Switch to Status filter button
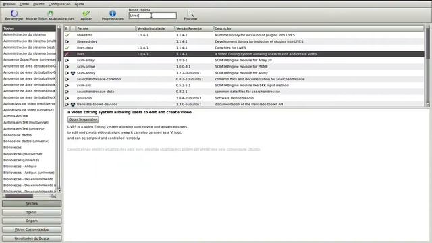This screenshot has height=243, width=432. tap(32, 212)
